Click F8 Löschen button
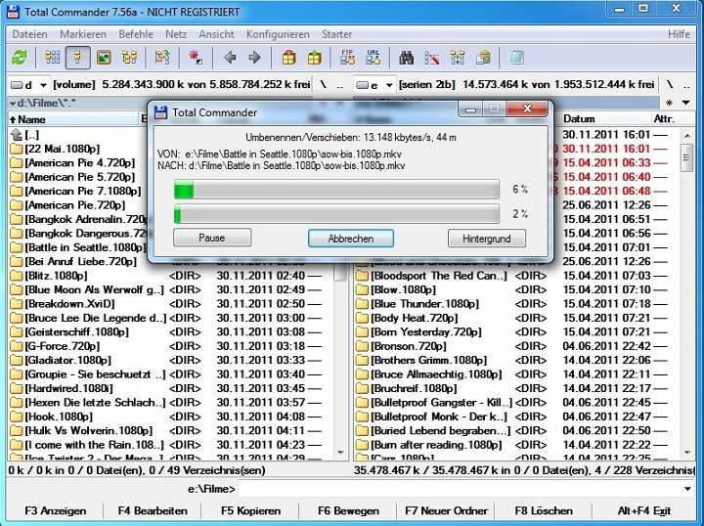The image size is (704, 526). click(x=544, y=510)
